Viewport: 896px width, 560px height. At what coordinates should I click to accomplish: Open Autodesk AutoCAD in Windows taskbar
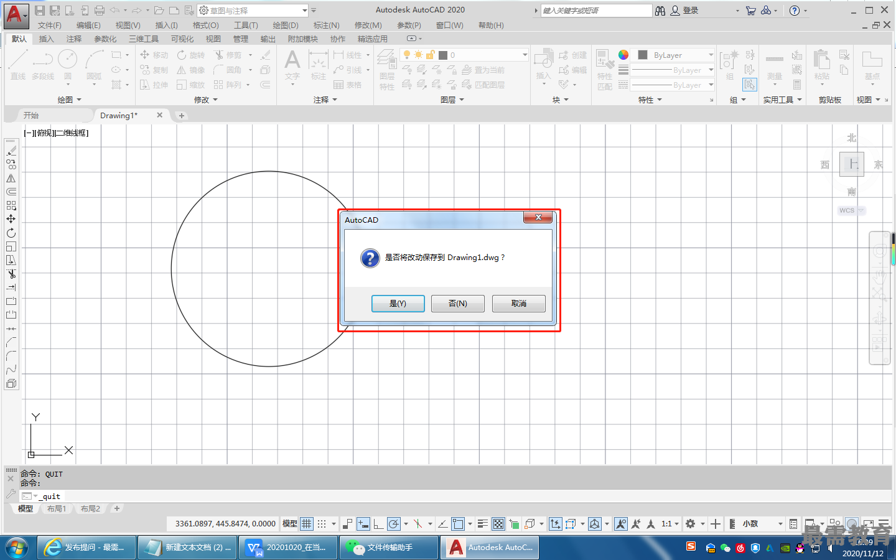tap(490, 548)
